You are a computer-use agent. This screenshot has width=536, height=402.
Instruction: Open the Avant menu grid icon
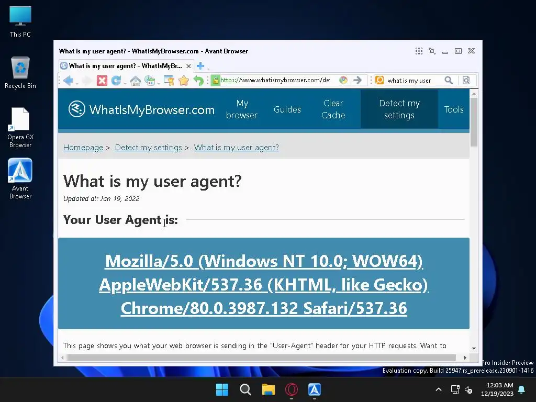[419, 51]
